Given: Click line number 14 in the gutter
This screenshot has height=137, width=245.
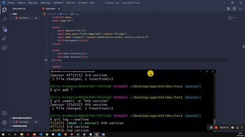Looking at the screenshot, I should pos(46,60).
